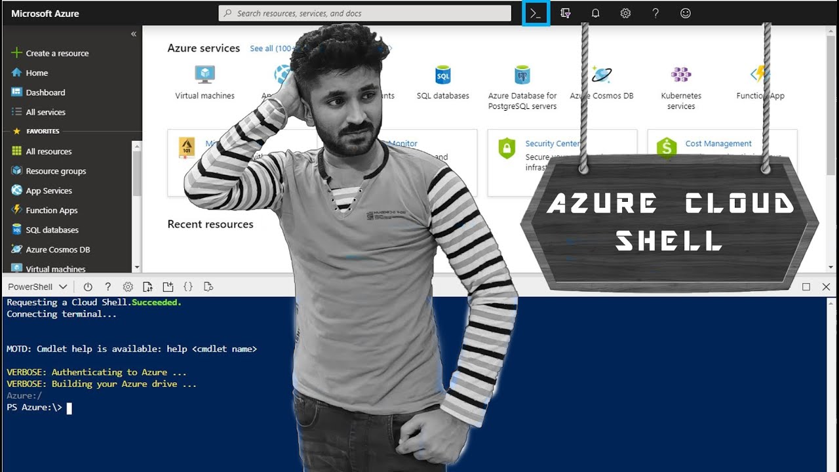Click 'Requesting a Cloud Shell.Succeeded.' line
839x472 pixels.
(94, 302)
